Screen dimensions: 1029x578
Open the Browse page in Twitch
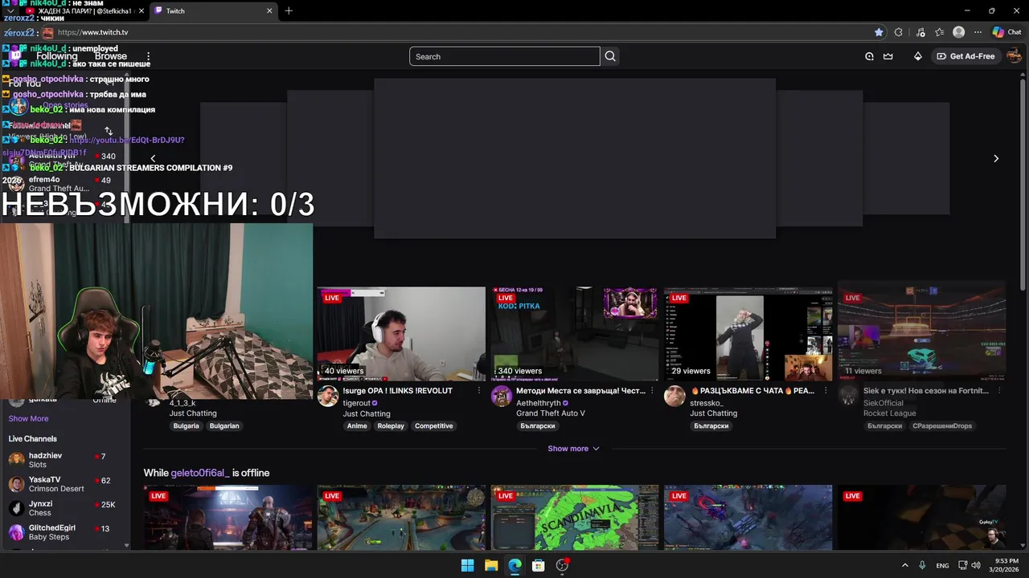coord(111,56)
